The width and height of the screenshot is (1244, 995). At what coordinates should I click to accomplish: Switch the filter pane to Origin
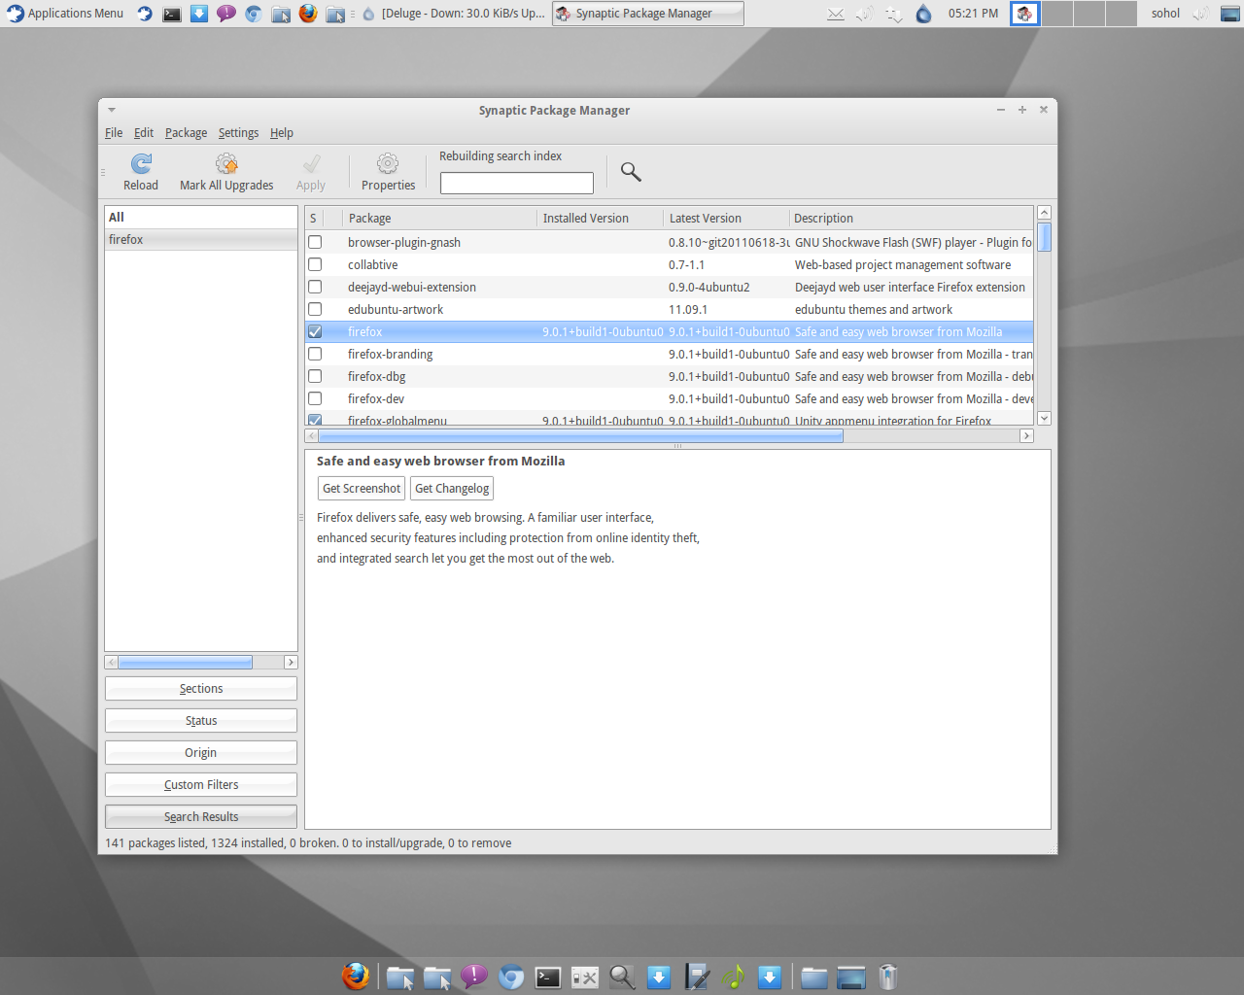pyautogui.click(x=201, y=753)
